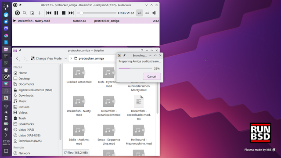
Task: Open panel volume tray icon
Action: [x=6, y=129]
